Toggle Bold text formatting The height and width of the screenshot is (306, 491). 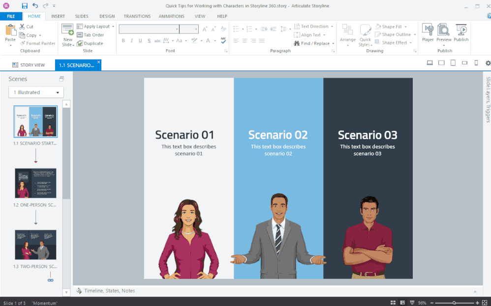click(x=123, y=41)
